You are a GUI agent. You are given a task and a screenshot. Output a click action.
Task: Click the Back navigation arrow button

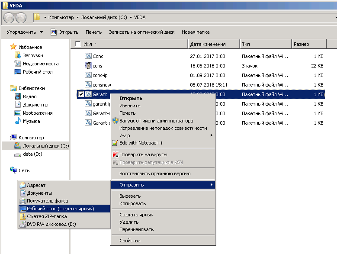pos(9,18)
